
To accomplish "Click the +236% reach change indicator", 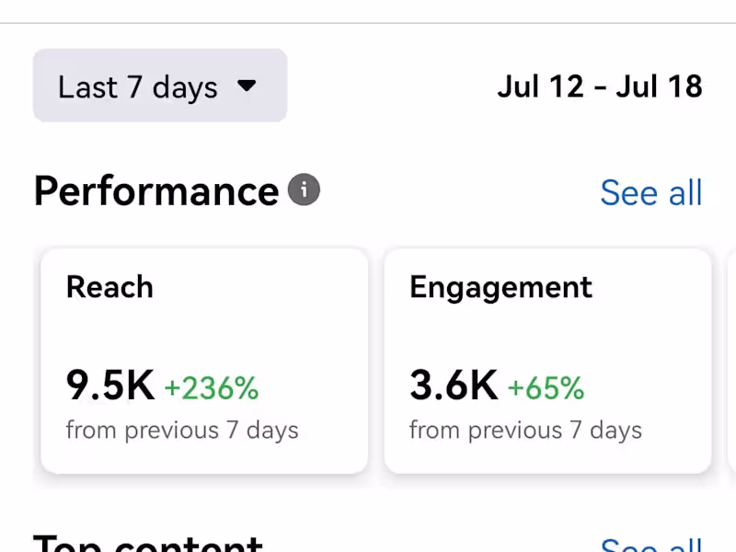I will [211, 389].
